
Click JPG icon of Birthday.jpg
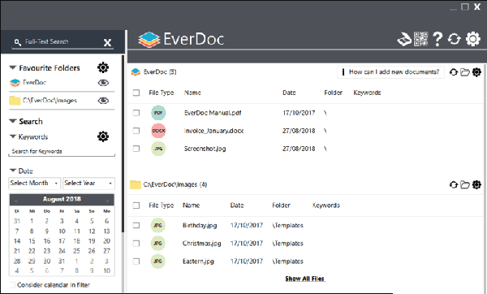click(157, 225)
